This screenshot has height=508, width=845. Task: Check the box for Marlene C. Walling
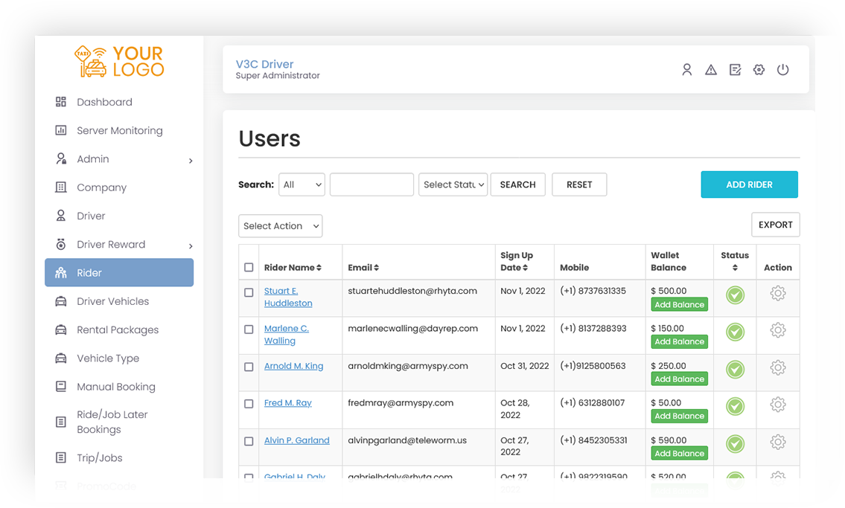[x=249, y=329]
